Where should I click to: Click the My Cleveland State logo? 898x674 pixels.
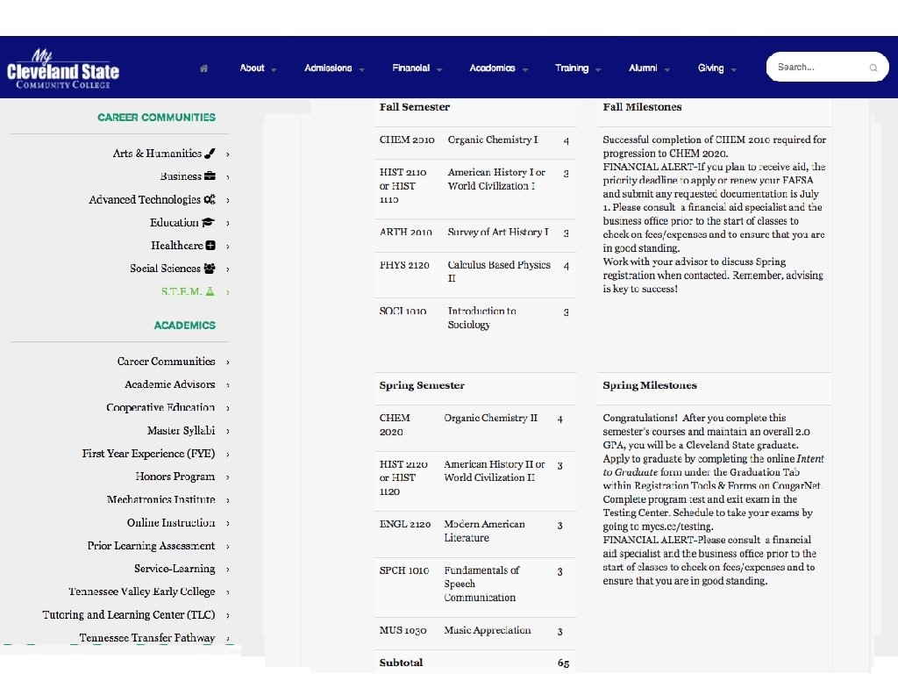pyautogui.click(x=62, y=68)
